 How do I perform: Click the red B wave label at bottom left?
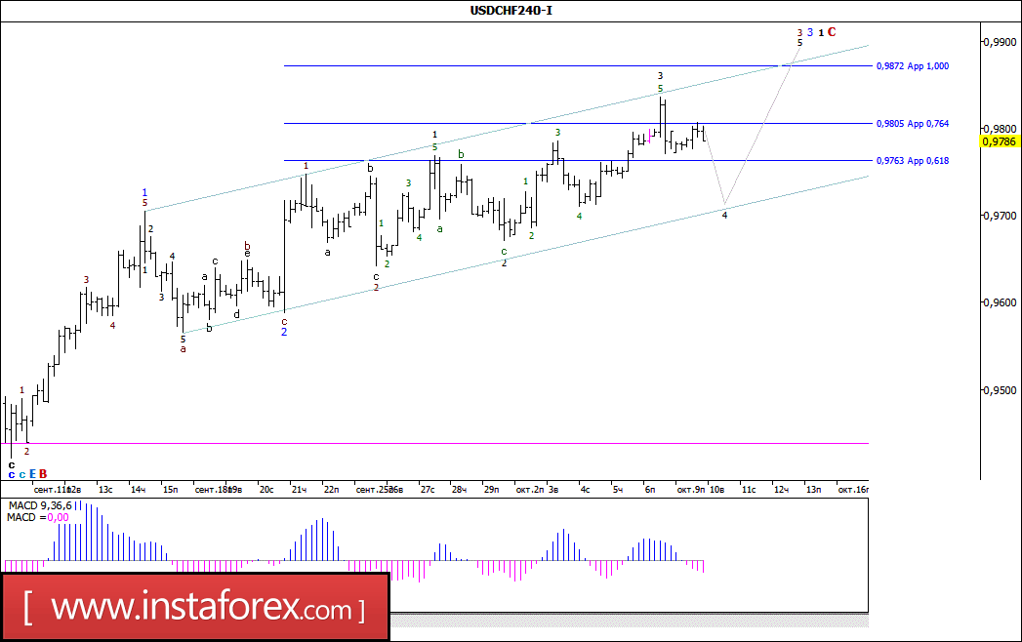[x=43, y=474]
